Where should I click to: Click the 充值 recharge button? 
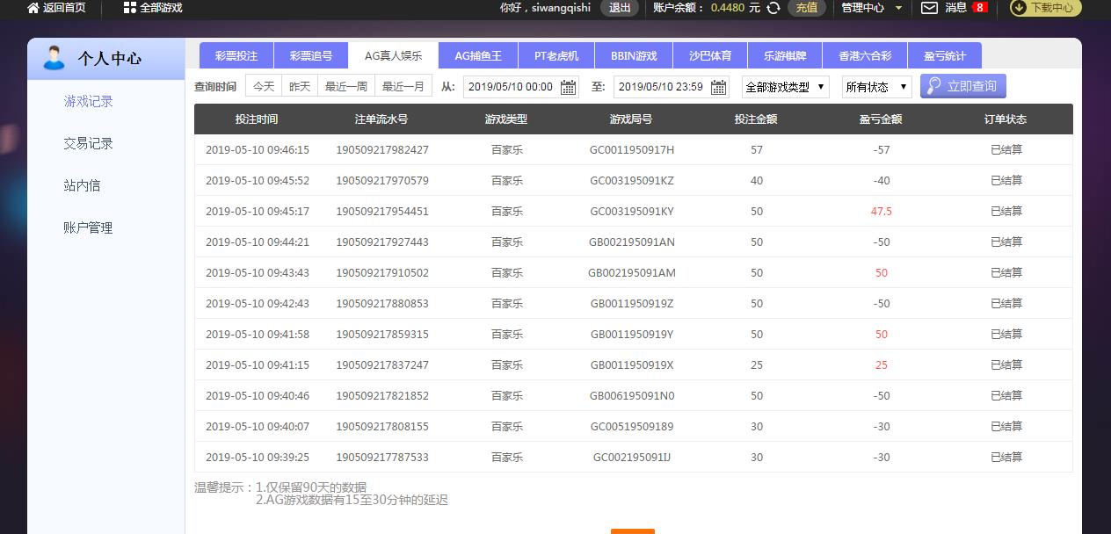pos(806,8)
